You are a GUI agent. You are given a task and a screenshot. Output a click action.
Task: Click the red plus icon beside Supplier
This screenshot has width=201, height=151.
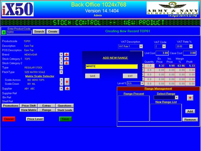tap(67, 88)
